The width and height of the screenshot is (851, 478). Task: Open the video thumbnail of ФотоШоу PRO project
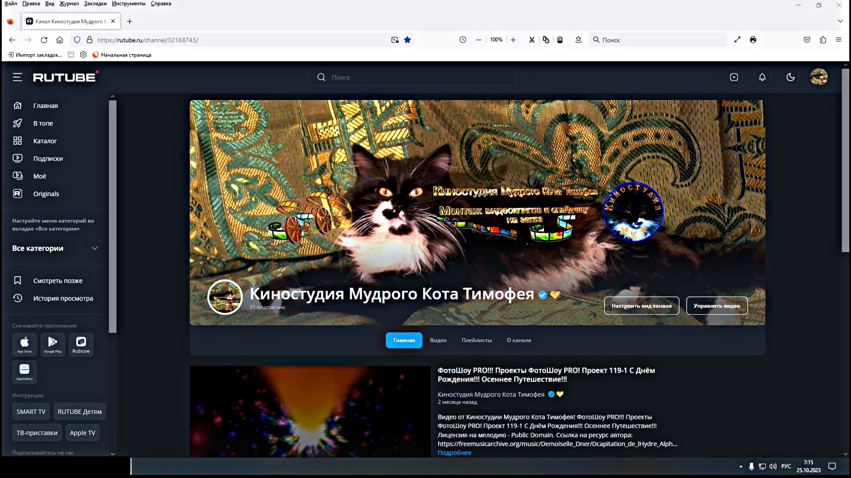click(309, 411)
